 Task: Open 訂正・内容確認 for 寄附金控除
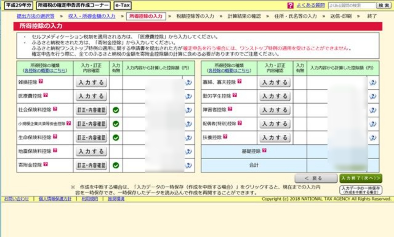pos(91,165)
